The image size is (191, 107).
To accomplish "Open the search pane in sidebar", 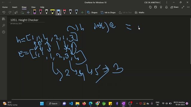I will tap(4, 26).
